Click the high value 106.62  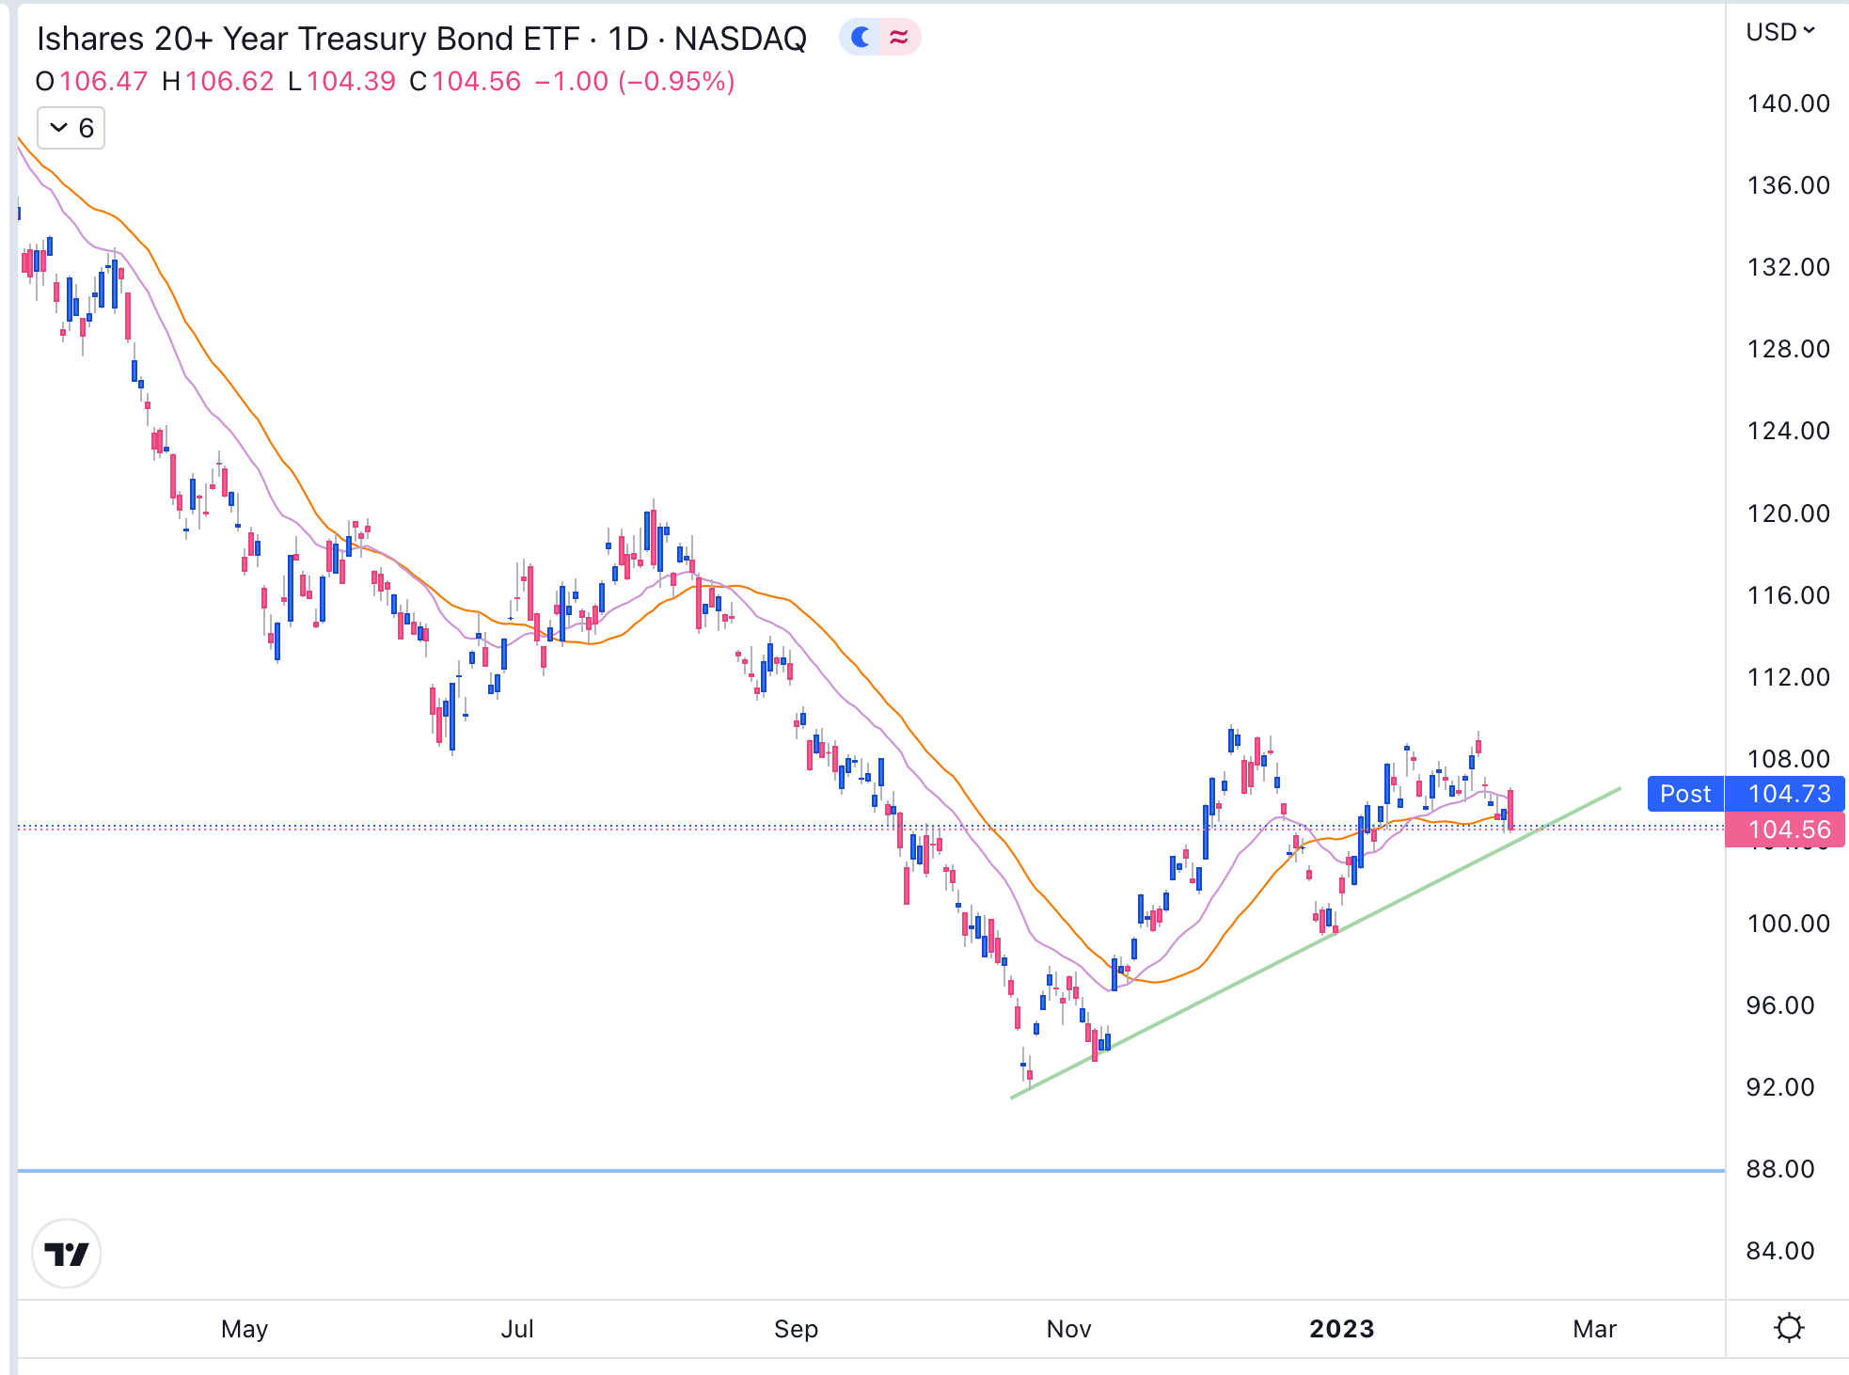(x=229, y=82)
